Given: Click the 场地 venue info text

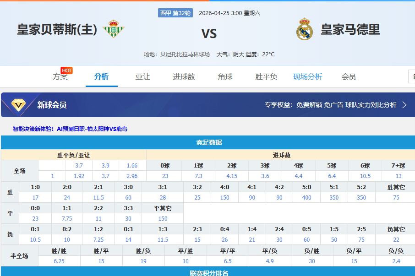Looking at the screenshot, I should [177, 54].
